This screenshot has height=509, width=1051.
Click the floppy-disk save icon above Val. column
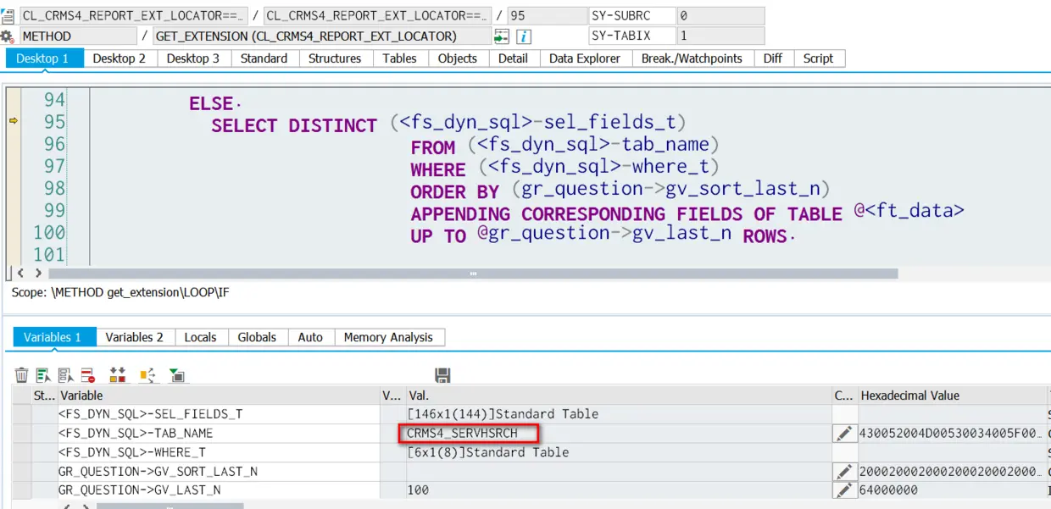click(x=442, y=375)
